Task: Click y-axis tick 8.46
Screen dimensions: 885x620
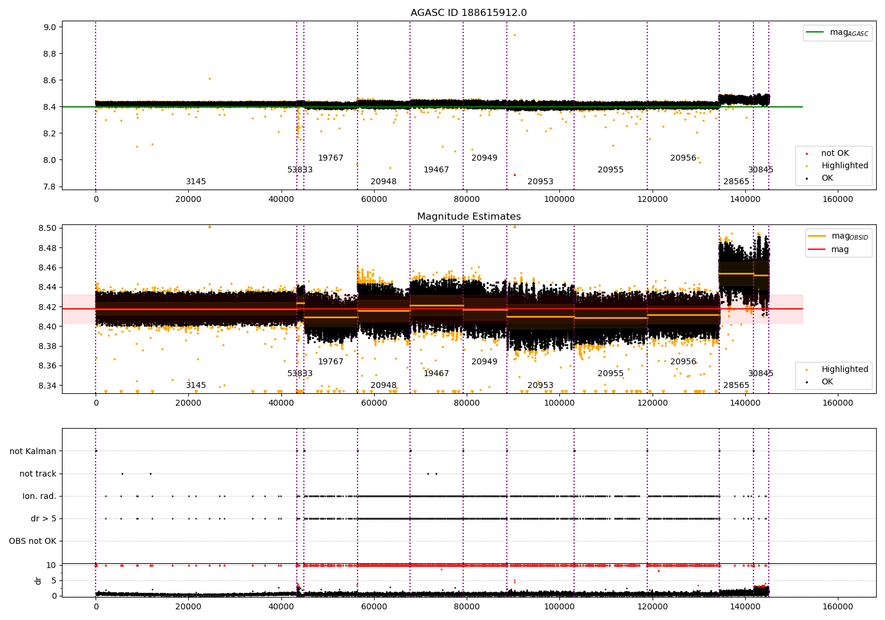Action: pyautogui.click(x=47, y=267)
